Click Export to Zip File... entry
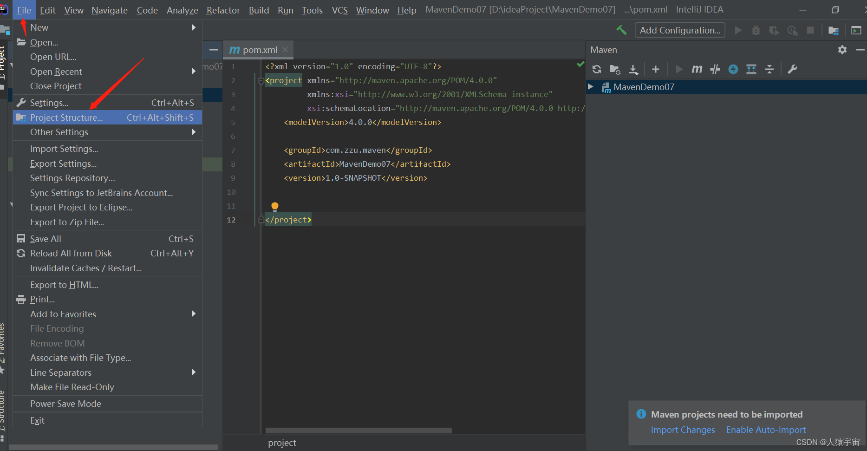 [x=107, y=222]
